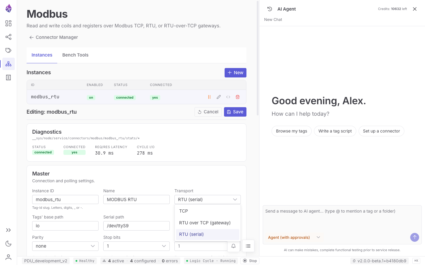Open the user profile icon
Image resolution: width=425 pixels, height=265 pixels.
(x=9, y=257)
